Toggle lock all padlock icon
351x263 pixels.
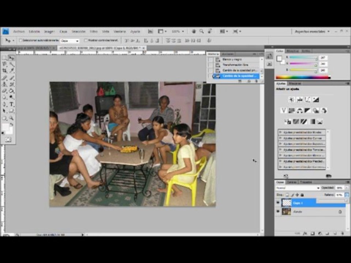[x=302, y=195]
